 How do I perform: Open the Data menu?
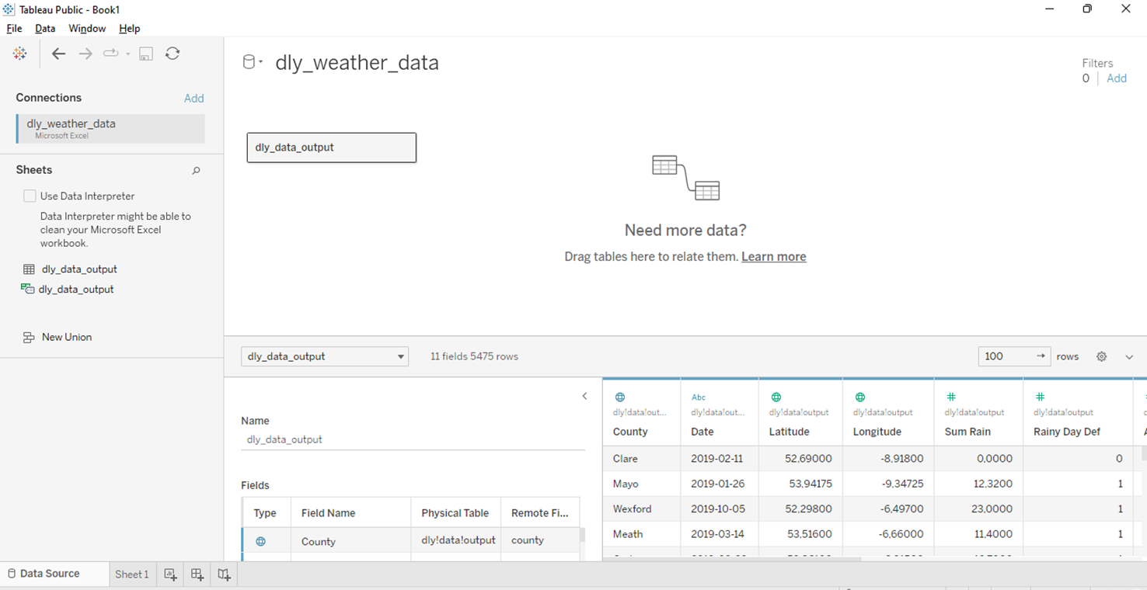coord(45,28)
